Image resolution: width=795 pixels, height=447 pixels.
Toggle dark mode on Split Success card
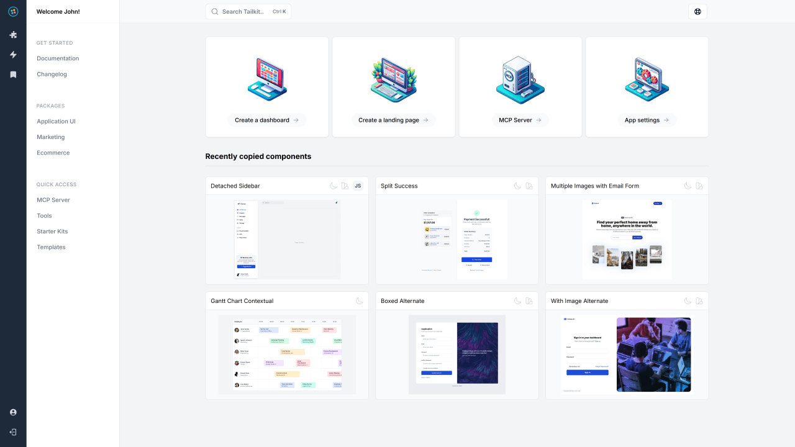pos(517,186)
